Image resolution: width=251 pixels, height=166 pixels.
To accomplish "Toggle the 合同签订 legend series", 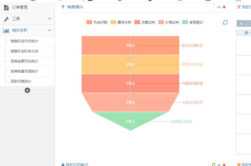I will [x=193, y=22].
